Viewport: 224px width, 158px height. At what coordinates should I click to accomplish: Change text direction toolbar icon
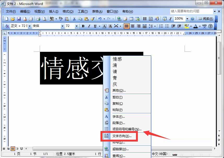pyautogui.click(x=151, y=19)
